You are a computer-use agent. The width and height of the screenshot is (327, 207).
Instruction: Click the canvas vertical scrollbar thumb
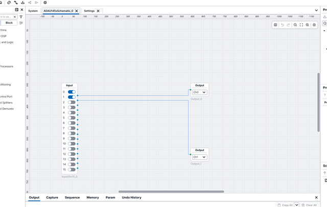coord(318,102)
